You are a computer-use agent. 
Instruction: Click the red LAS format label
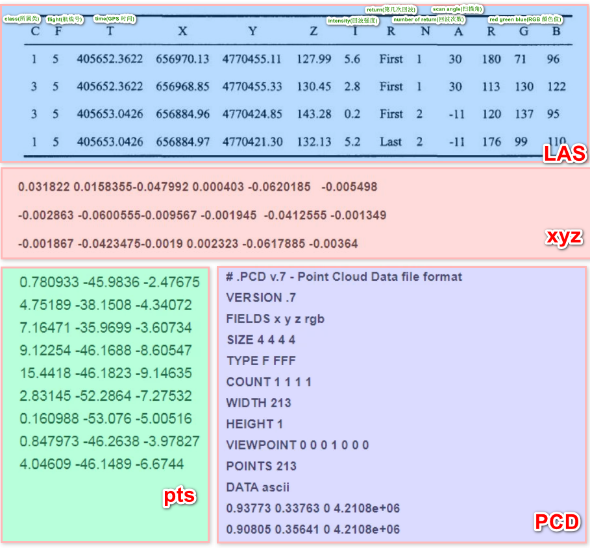[x=564, y=154]
